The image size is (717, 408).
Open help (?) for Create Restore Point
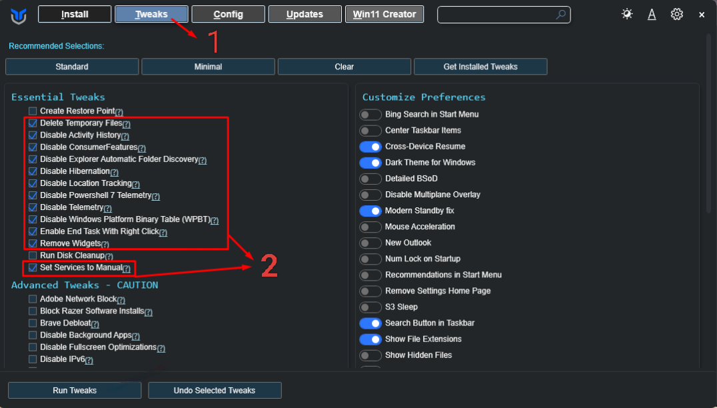(119, 112)
